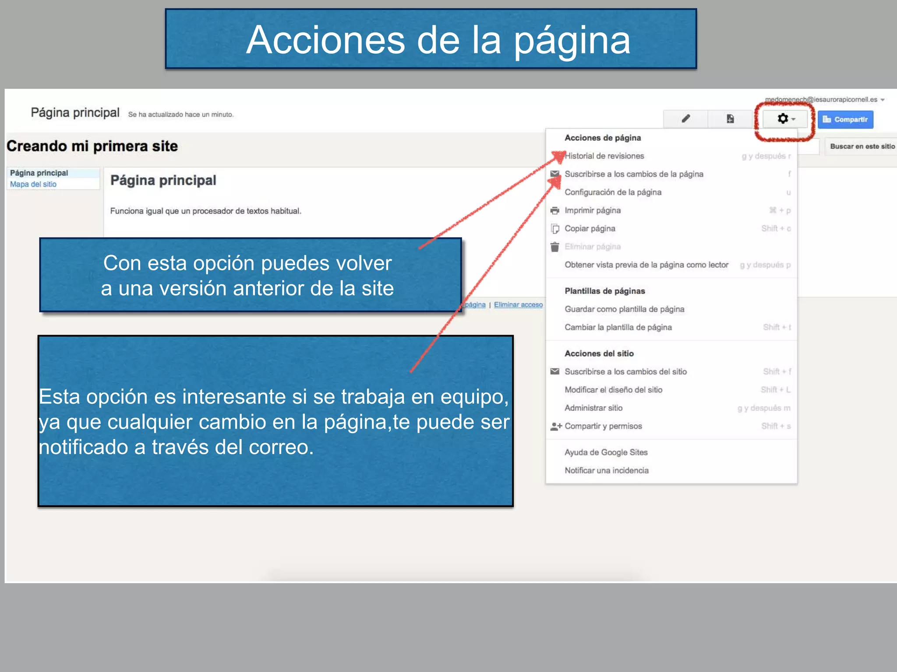Screen dimensions: 897x672
Task: Select Historial de revisiones
Action: [671, 156]
